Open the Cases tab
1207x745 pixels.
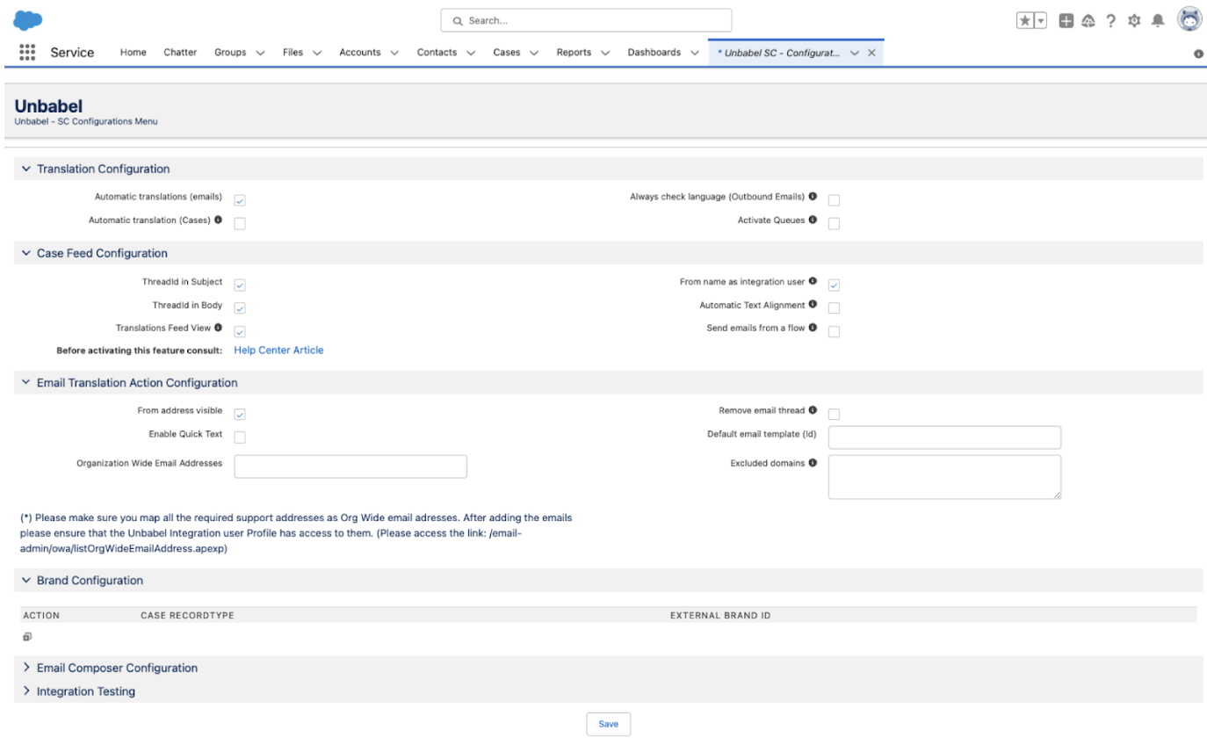pyautogui.click(x=507, y=53)
